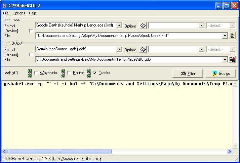Close the GPSBabelGUI-2 window
Image resolution: width=240 pixels, height=163 pixels.
[234, 6]
